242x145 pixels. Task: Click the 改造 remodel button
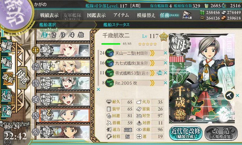click(x=221, y=134)
